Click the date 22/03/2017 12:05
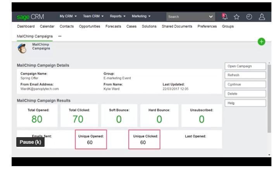This screenshot has width=278, height=170. 176,89
